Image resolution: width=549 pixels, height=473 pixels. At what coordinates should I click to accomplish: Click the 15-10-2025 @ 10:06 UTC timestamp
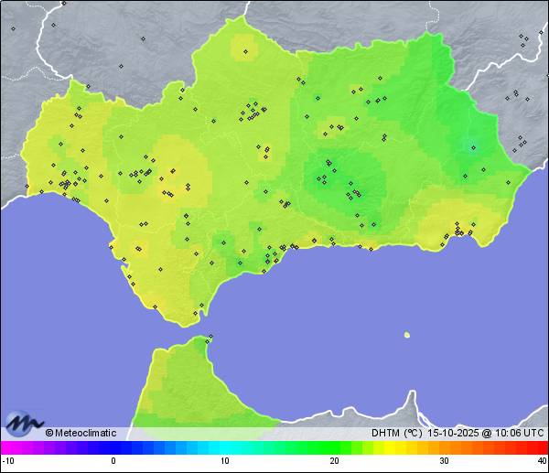485,433
